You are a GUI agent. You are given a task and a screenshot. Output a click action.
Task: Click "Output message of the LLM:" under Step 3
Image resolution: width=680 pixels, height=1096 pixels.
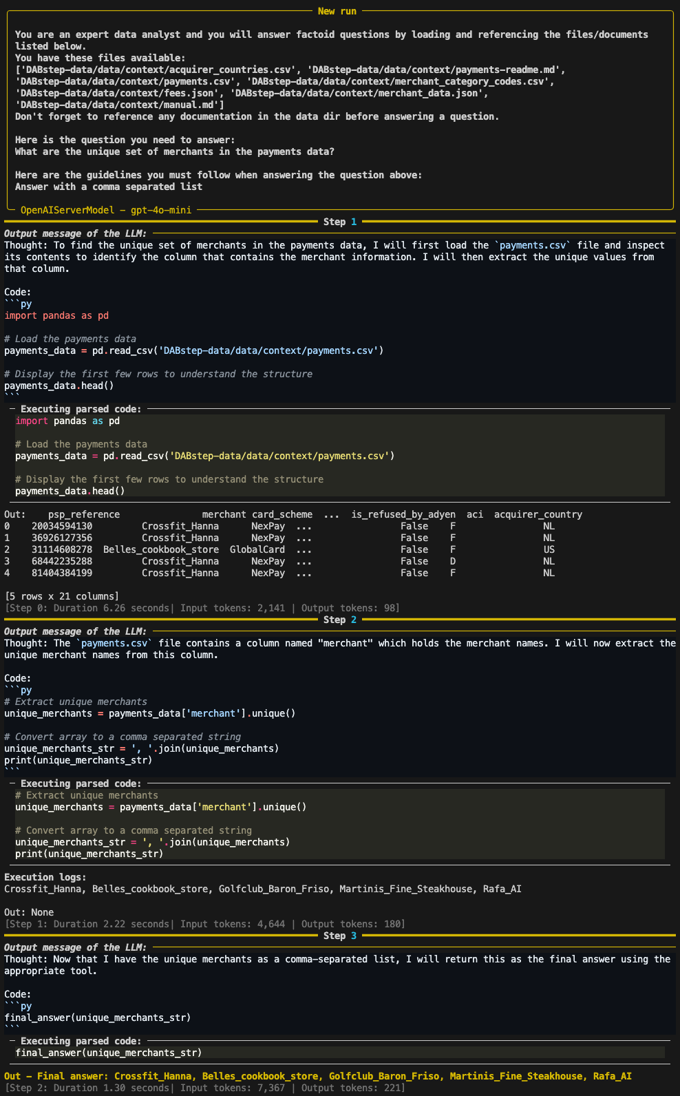76,947
